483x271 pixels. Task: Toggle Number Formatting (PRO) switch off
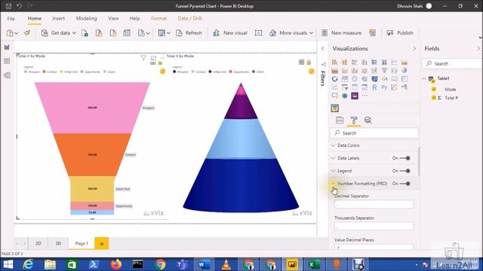click(x=405, y=184)
